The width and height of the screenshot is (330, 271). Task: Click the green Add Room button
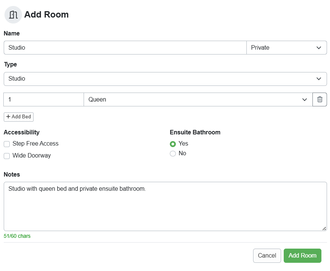[302, 256]
